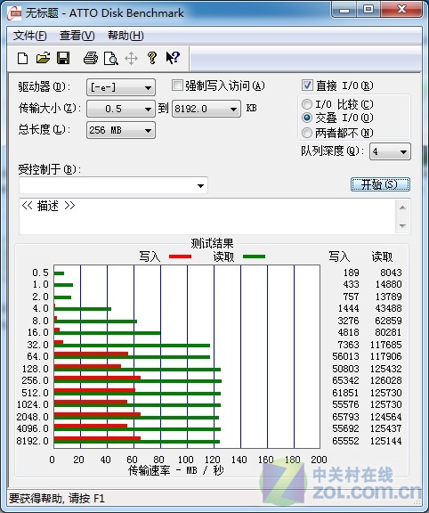The height and width of the screenshot is (513, 429).
Task: Open the 查看(V) menu
Action: pos(77,36)
